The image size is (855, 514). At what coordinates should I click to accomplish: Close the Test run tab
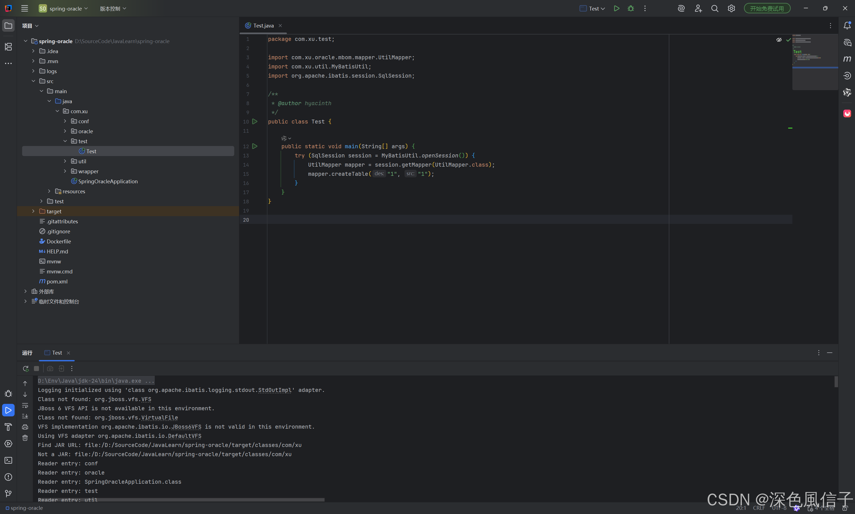click(x=68, y=353)
